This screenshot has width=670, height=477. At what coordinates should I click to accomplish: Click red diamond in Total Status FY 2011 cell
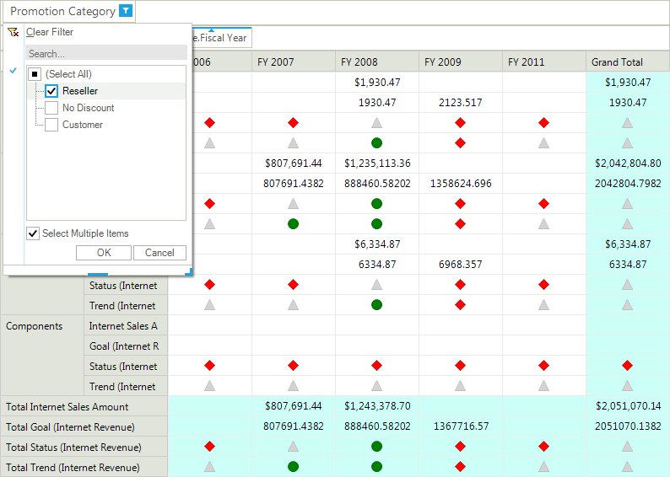click(x=543, y=447)
